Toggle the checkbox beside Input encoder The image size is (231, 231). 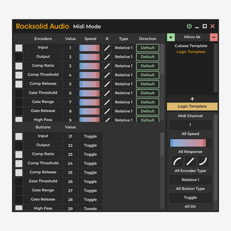(x=19, y=48)
